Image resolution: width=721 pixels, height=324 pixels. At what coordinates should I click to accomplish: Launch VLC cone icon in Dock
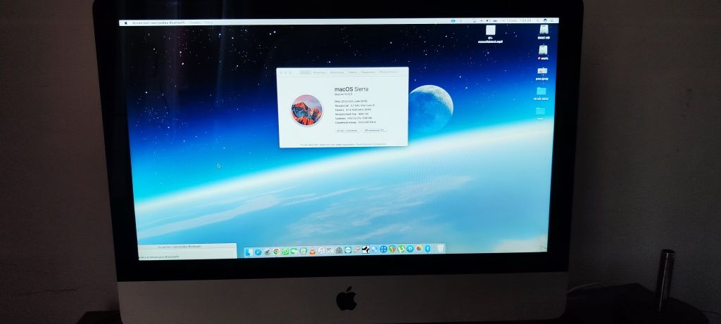(x=313, y=251)
